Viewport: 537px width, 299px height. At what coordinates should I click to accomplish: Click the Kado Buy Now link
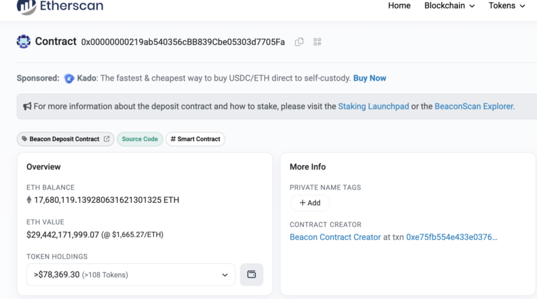click(369, 78)
